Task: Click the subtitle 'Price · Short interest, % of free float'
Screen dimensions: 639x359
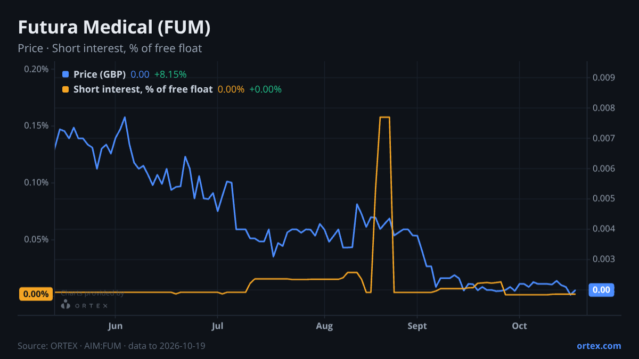Action: [110, 48]
